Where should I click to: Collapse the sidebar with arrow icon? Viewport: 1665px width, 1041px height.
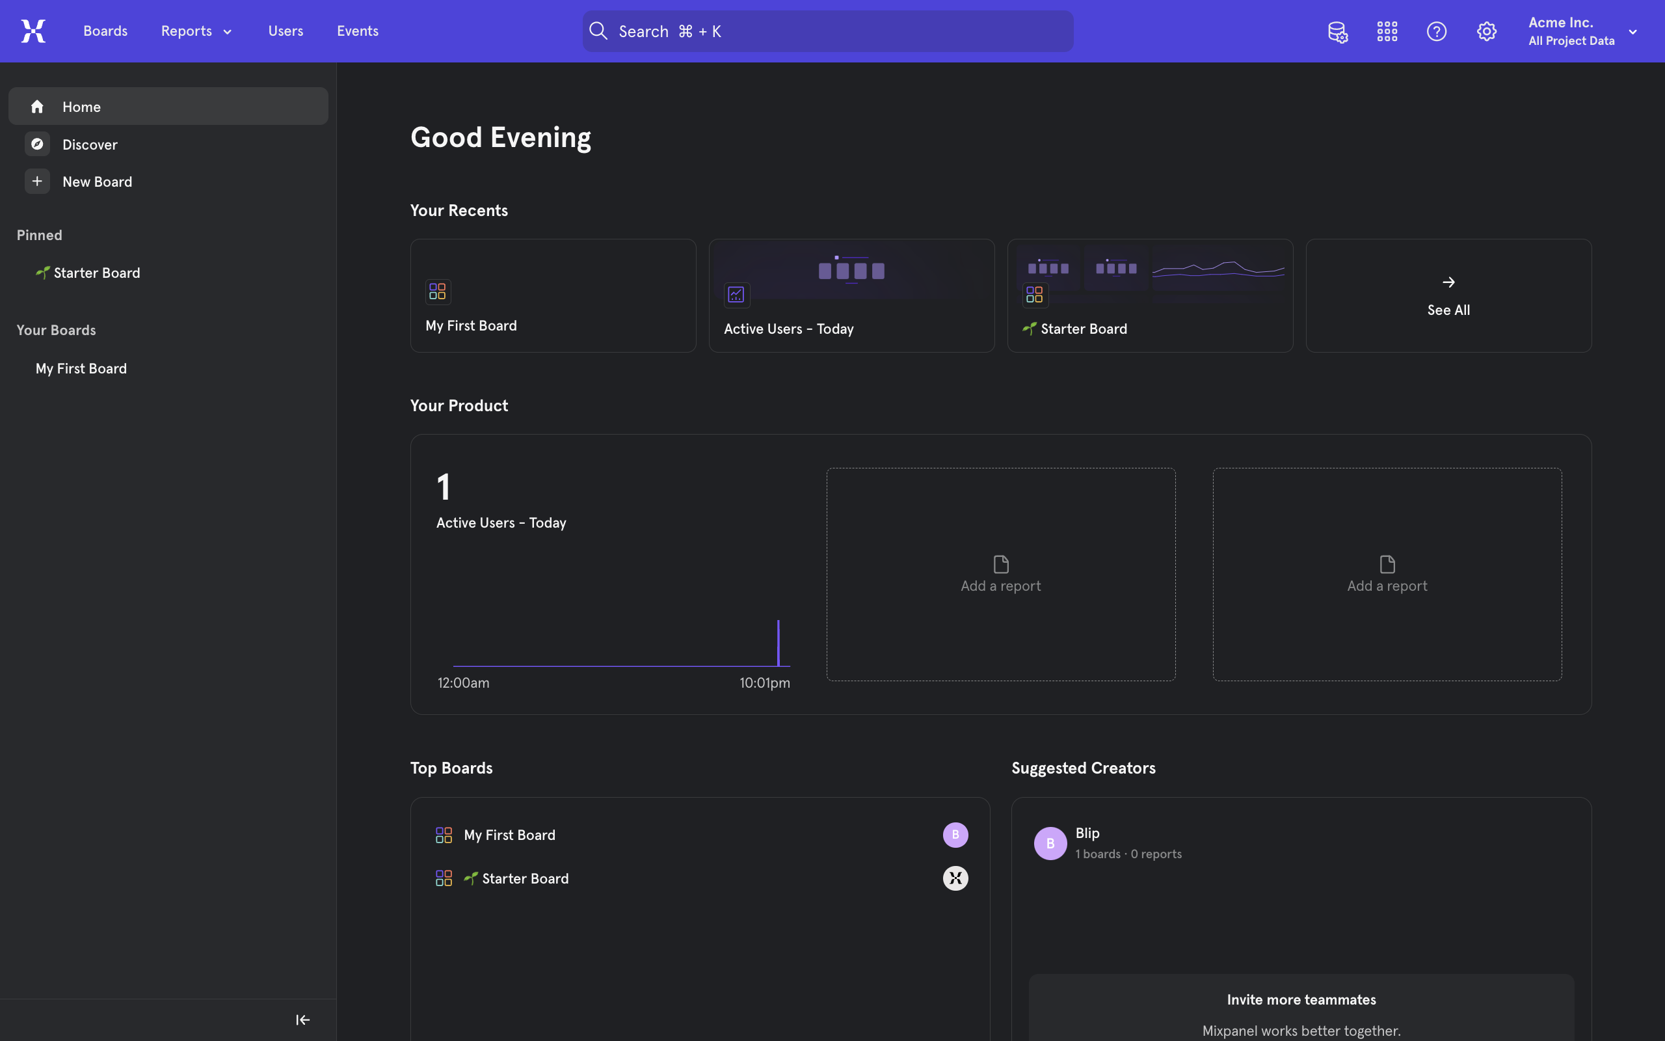coord(302,1020)
